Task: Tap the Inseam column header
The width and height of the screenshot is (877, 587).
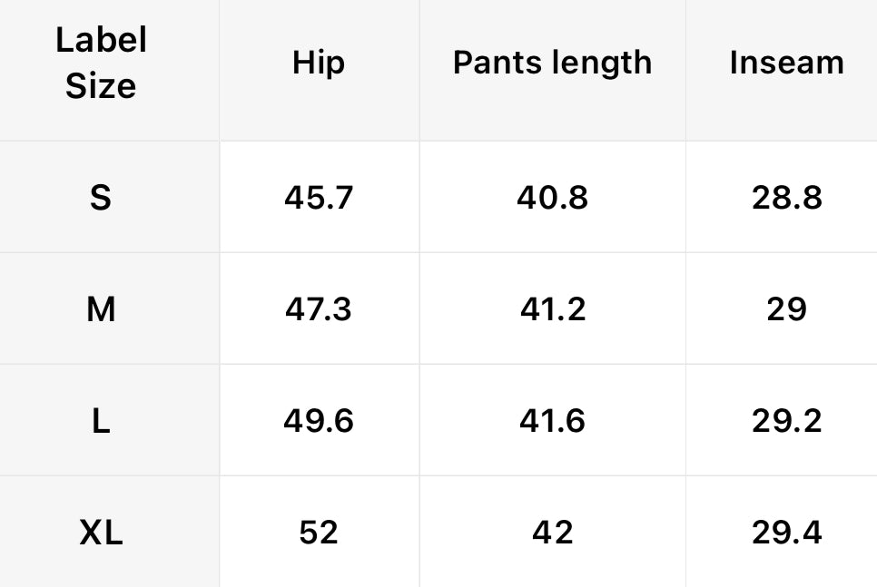Action: pos(786,63)
